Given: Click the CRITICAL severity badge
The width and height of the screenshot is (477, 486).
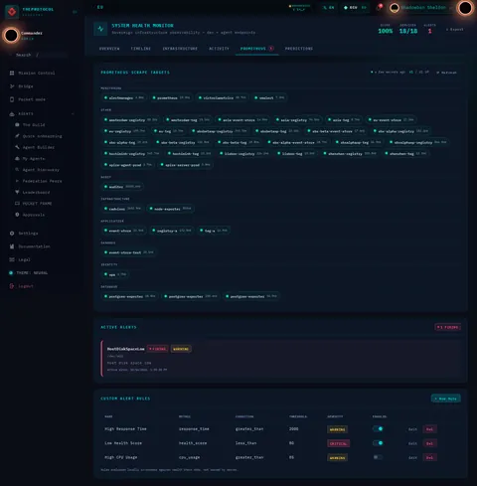Looking at the screenshot, I should point(338,443).
